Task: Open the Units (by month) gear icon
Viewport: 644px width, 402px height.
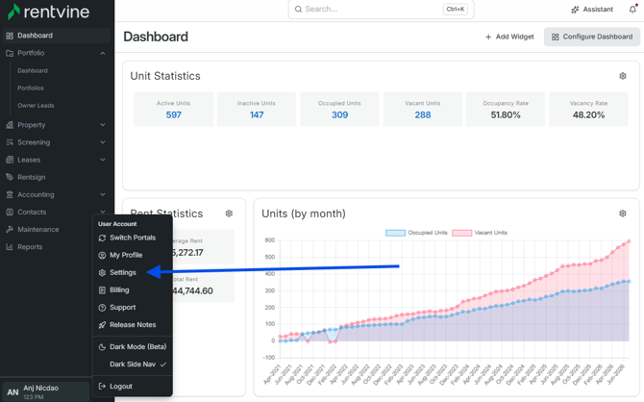Action: (623, 214)
